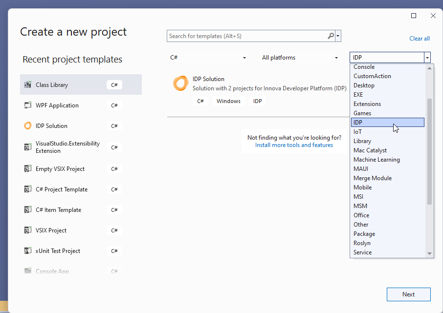Click the Clear all link
This screenshot has width=443, height=313.
(420, 39)
